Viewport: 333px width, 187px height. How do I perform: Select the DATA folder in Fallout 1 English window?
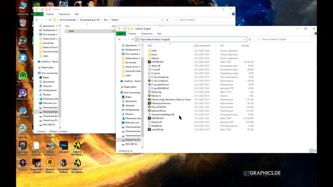(x=154, y=51)
